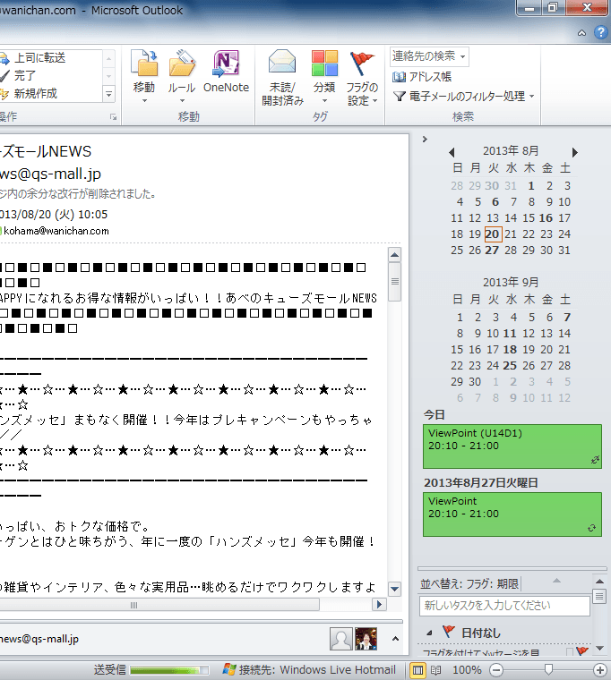The height and width of the screenshot is (680, 611).
Task: Click the message body scroll down arrow
Action: tap(394, 589)
